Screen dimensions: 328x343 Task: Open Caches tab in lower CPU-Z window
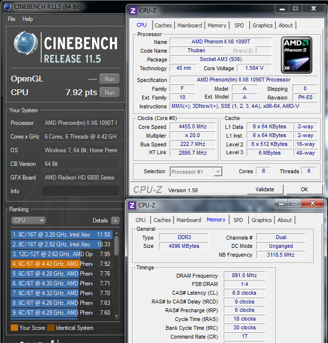pyautogui.click(x=162, y=220)
